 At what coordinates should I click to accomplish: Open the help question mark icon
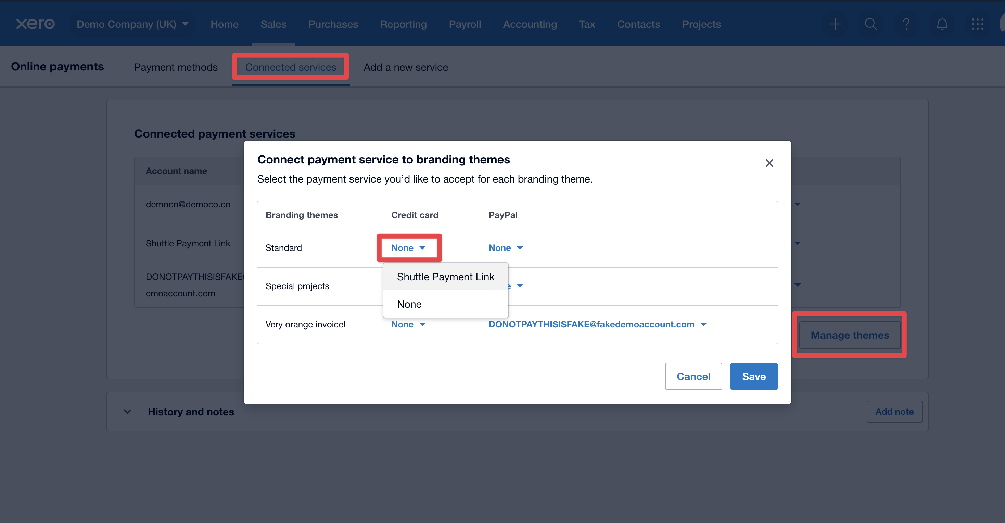(x=906, y=24)
